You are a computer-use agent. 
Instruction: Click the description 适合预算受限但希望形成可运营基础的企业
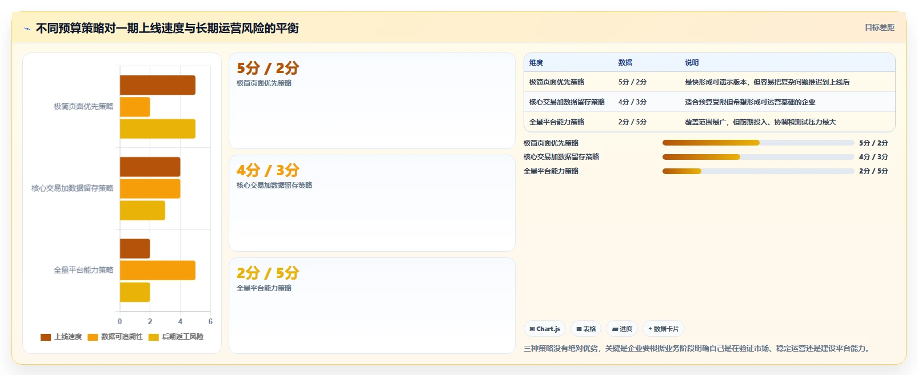751,102
